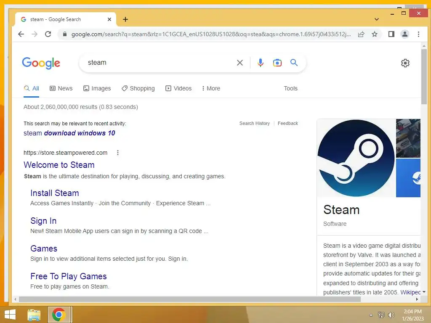
Task: Open the Windows Start button
Action: pyautogui.click(x=10, y=315)
